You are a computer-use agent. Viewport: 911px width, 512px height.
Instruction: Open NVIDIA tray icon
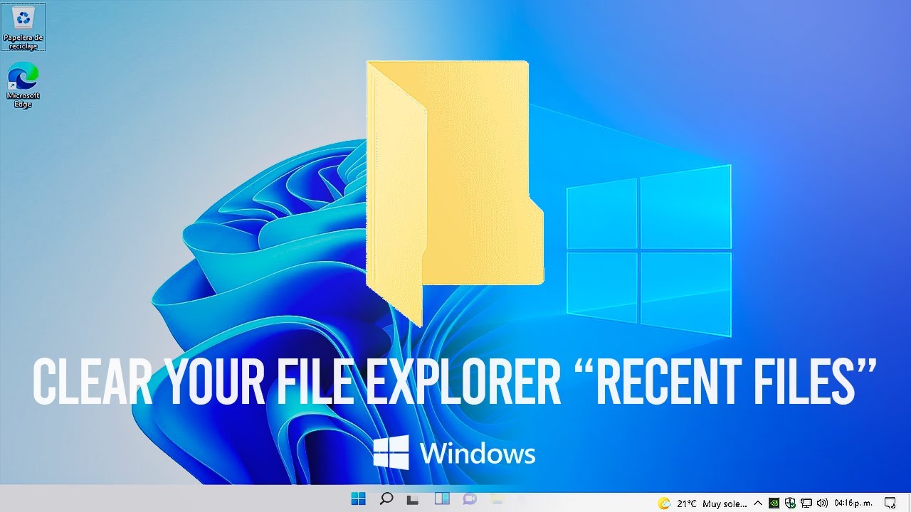click(x=774, y=503)
